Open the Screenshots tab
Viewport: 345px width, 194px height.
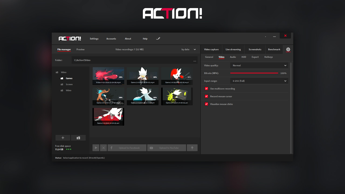point(255,50)
